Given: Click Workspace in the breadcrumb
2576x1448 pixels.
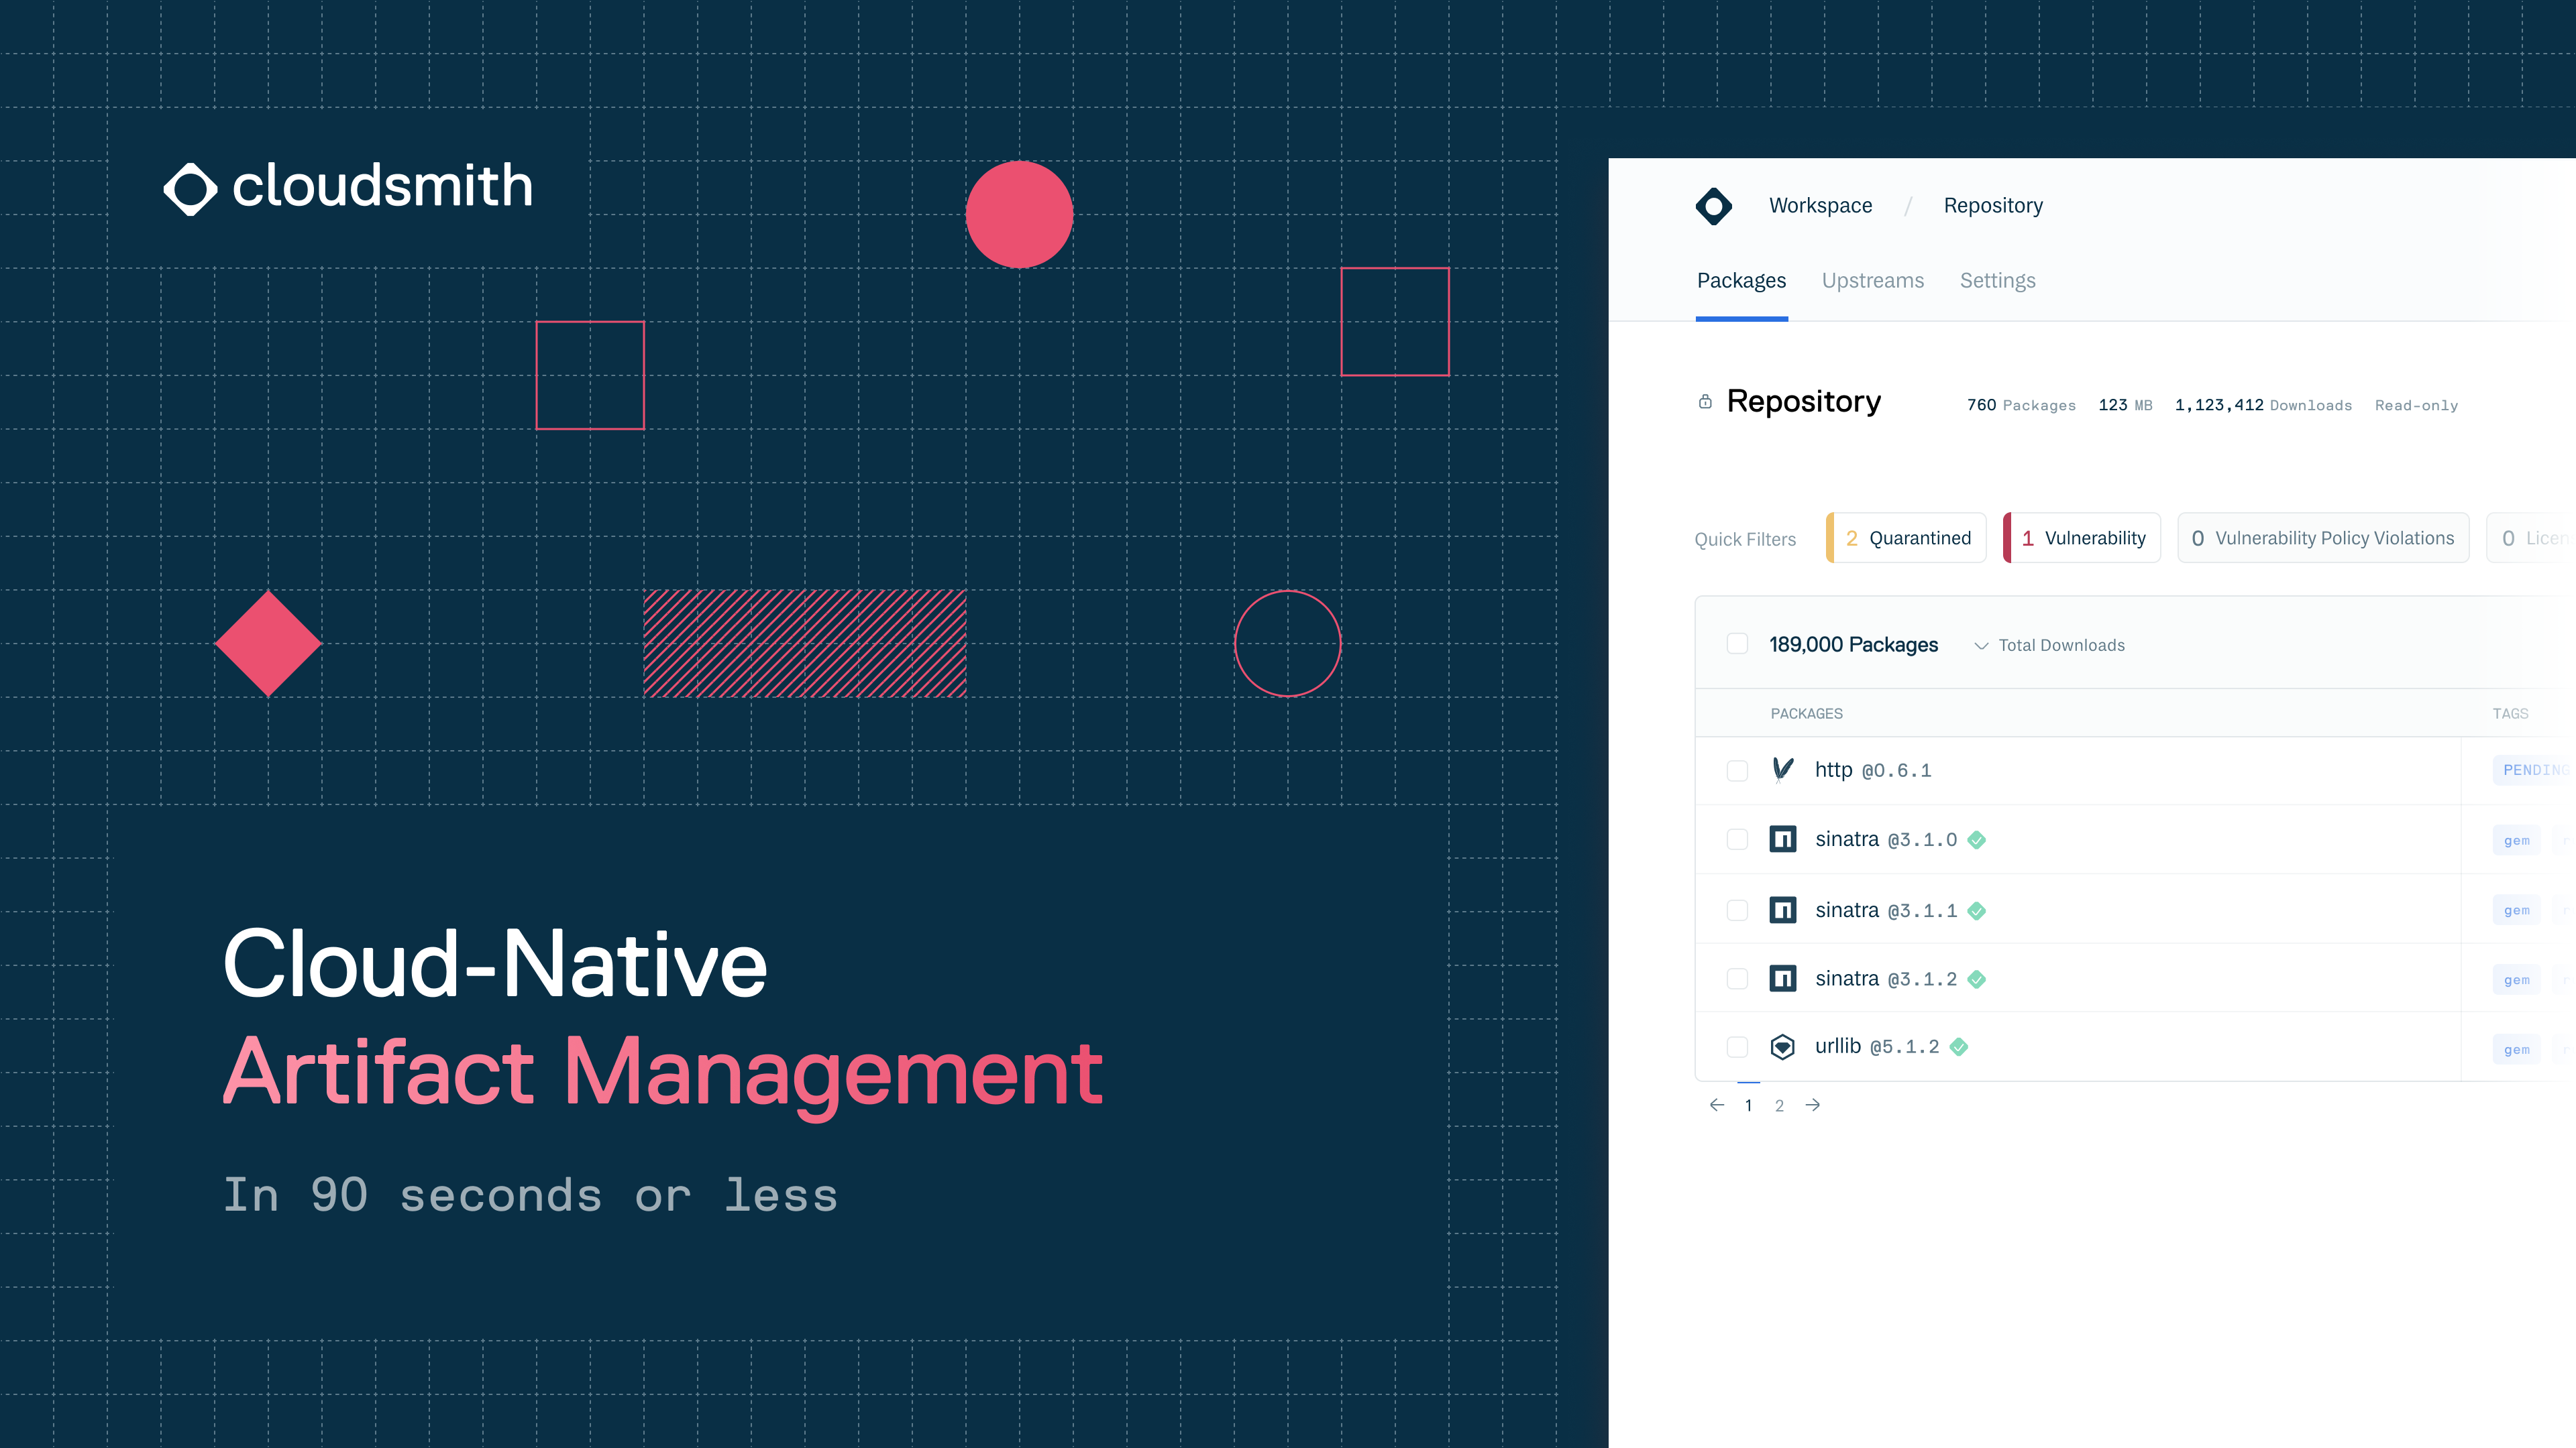Looking at the screenshot, I should pos(1820,206).
